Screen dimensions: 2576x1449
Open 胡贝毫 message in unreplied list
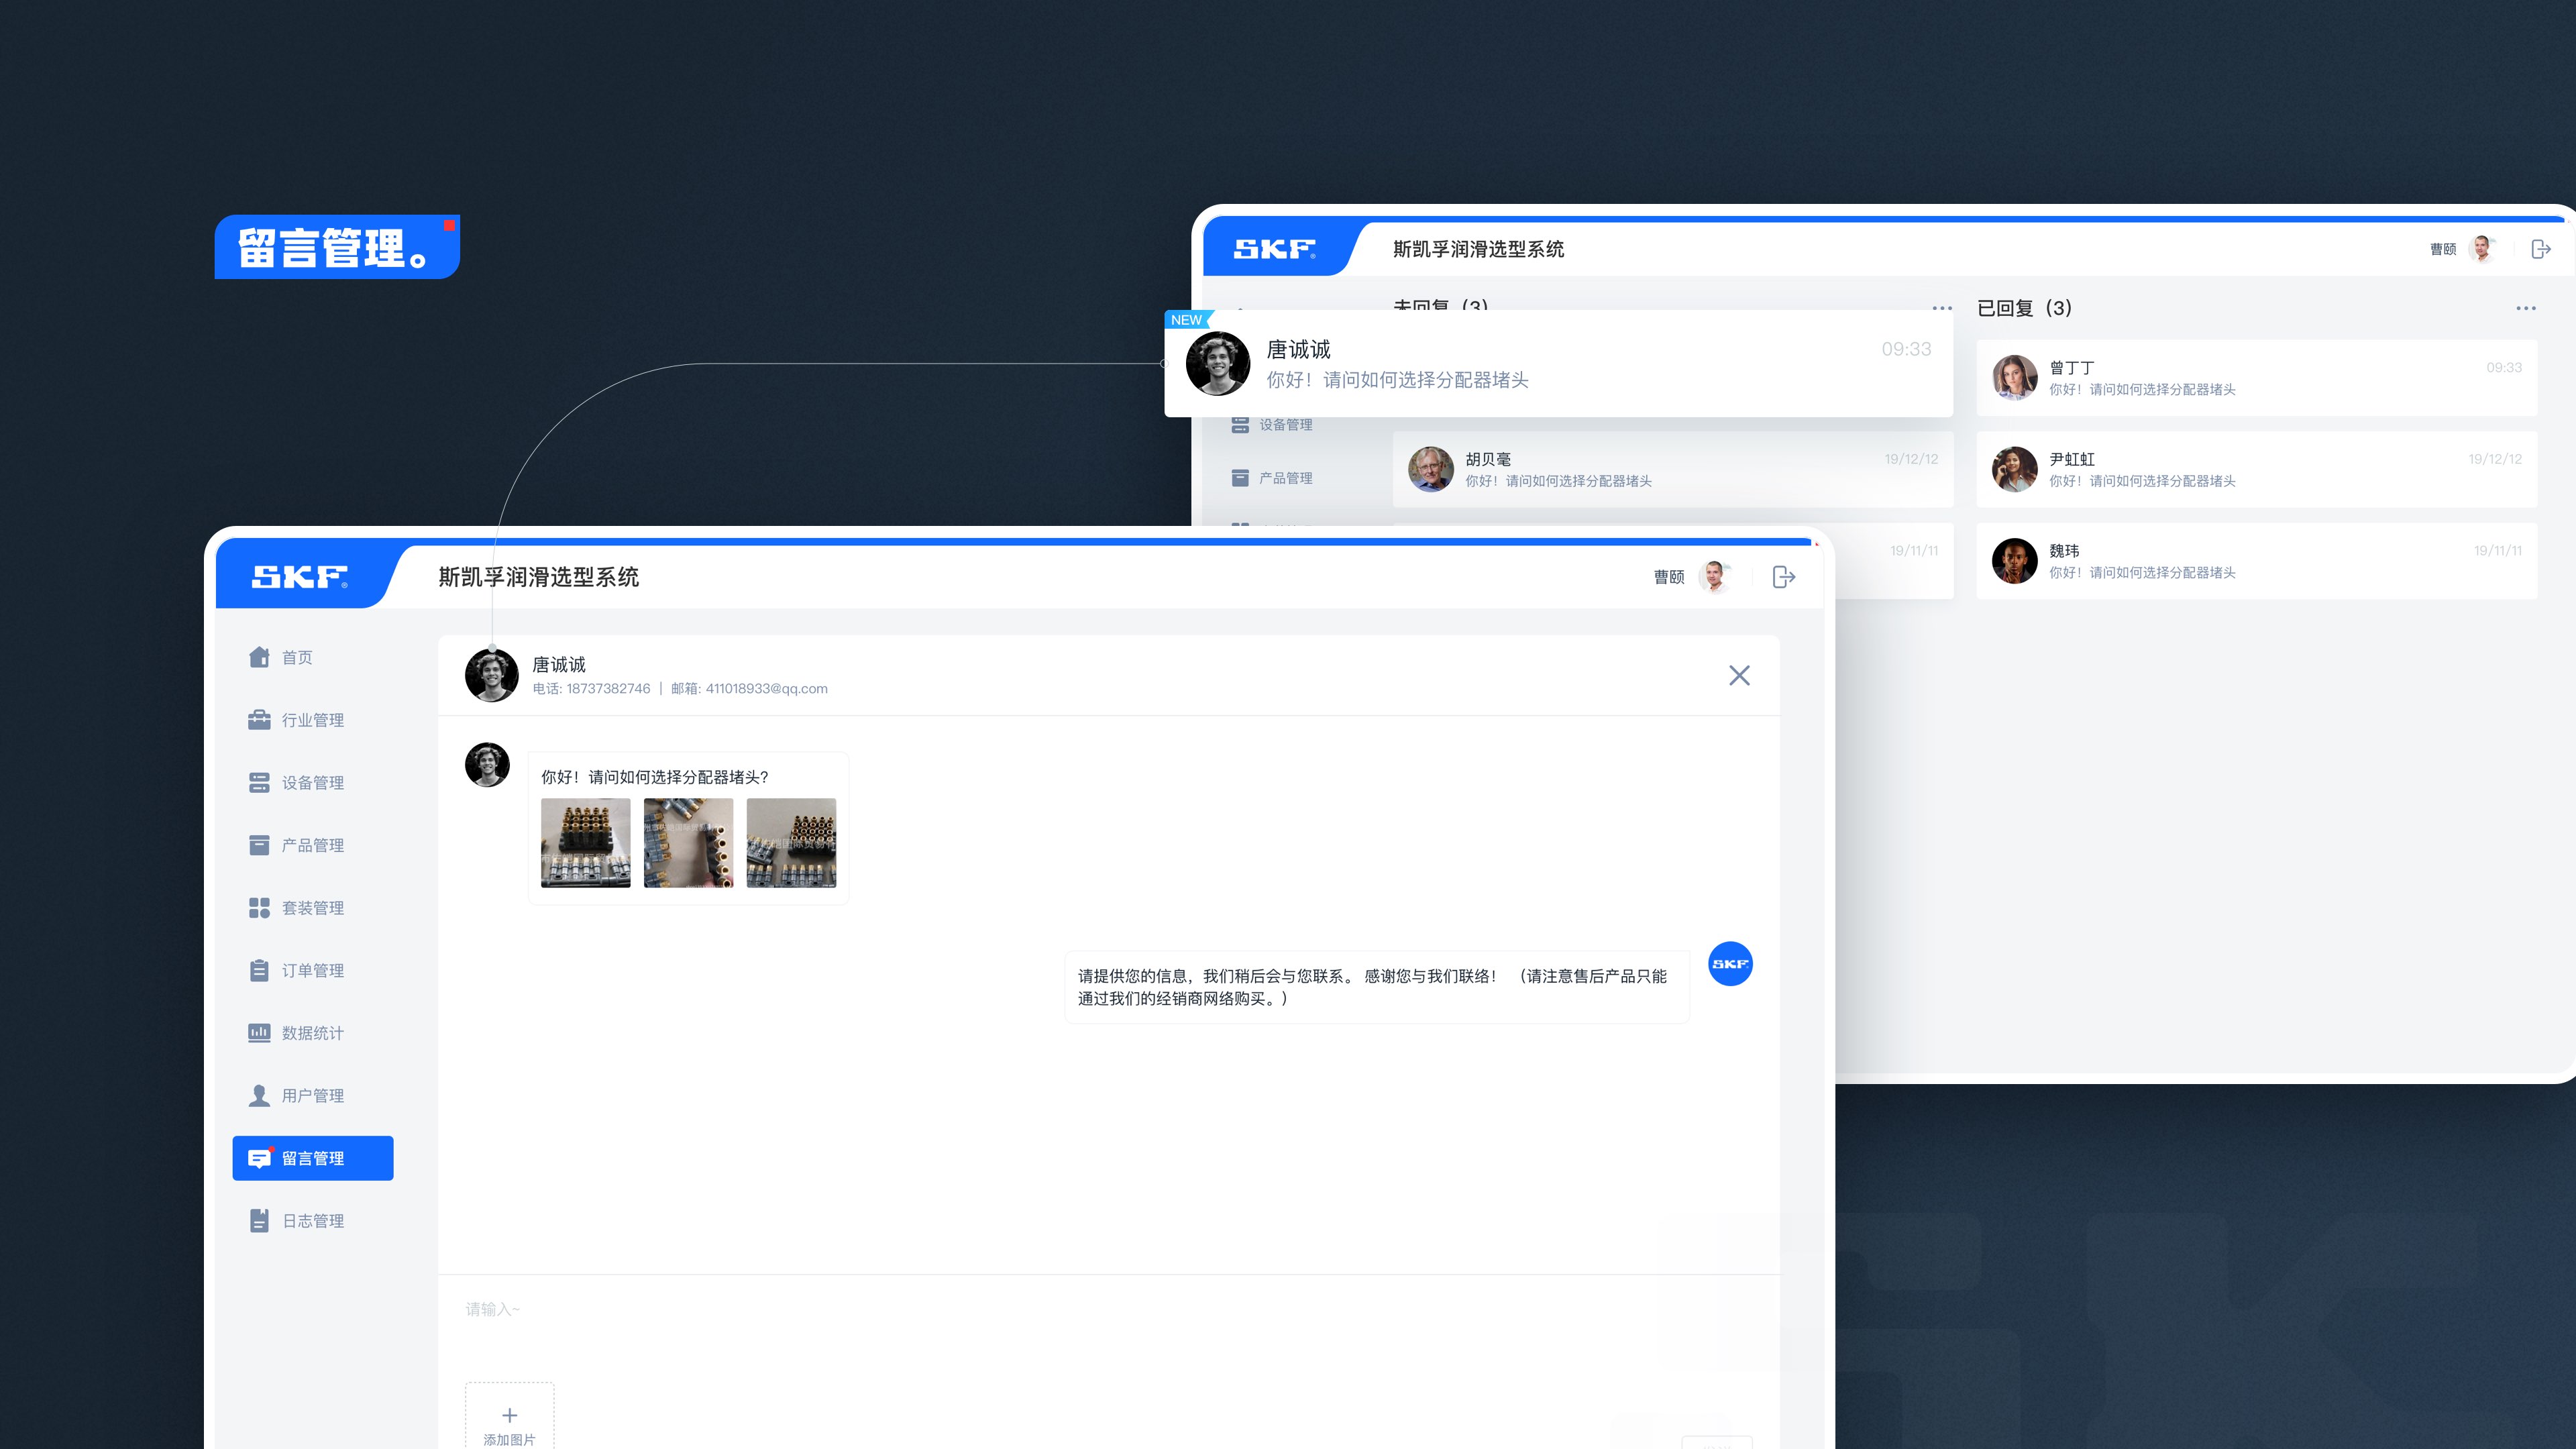coord(1673,469)
